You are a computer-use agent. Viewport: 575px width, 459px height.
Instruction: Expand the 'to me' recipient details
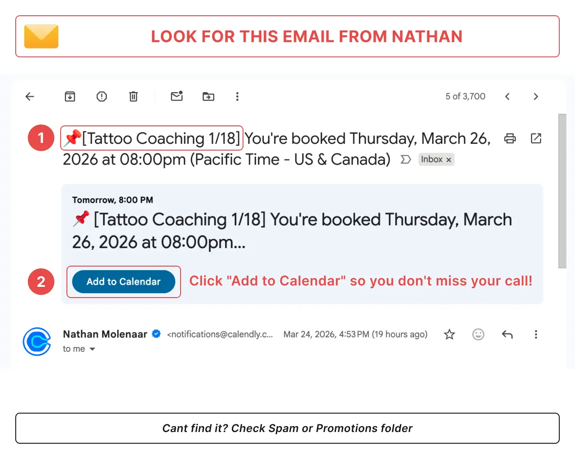tap(92, 349)
